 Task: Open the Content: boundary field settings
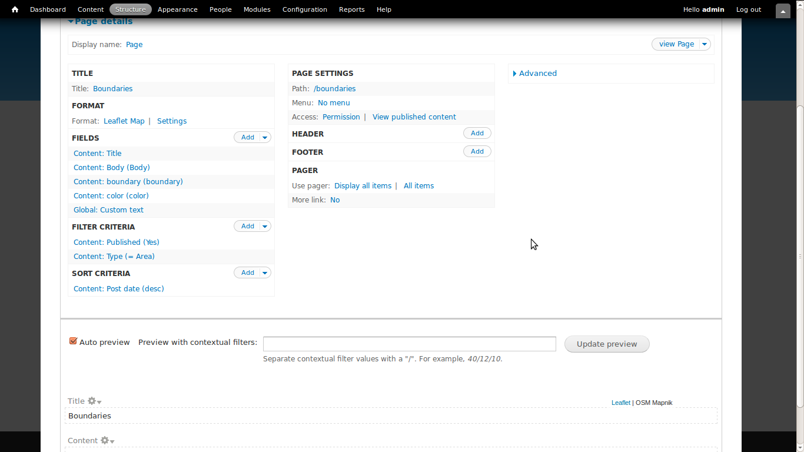tap(128, 181)
